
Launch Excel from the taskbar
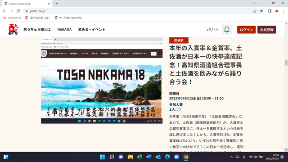(x=139, y=157)
